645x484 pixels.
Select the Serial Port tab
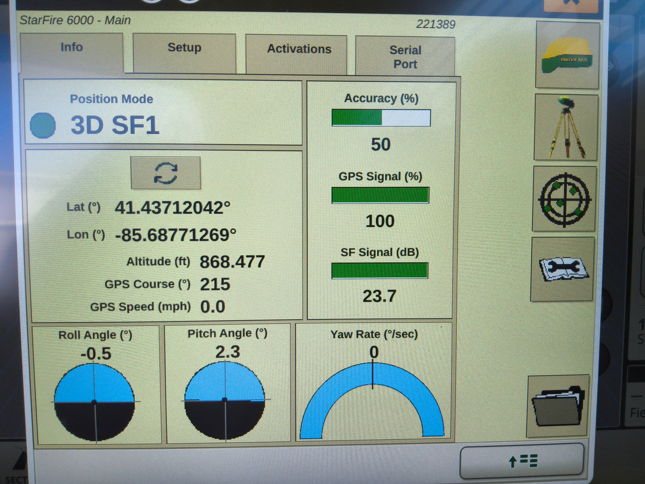point(405,56)
